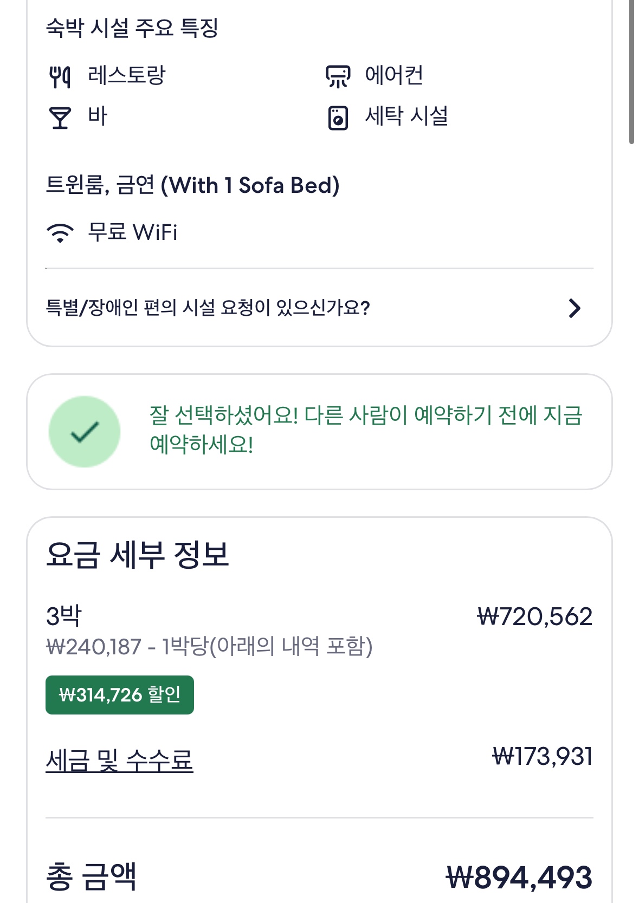639x903 pixels.
Task: Click the 에어컨 amenity label
Action: point(394,75)
